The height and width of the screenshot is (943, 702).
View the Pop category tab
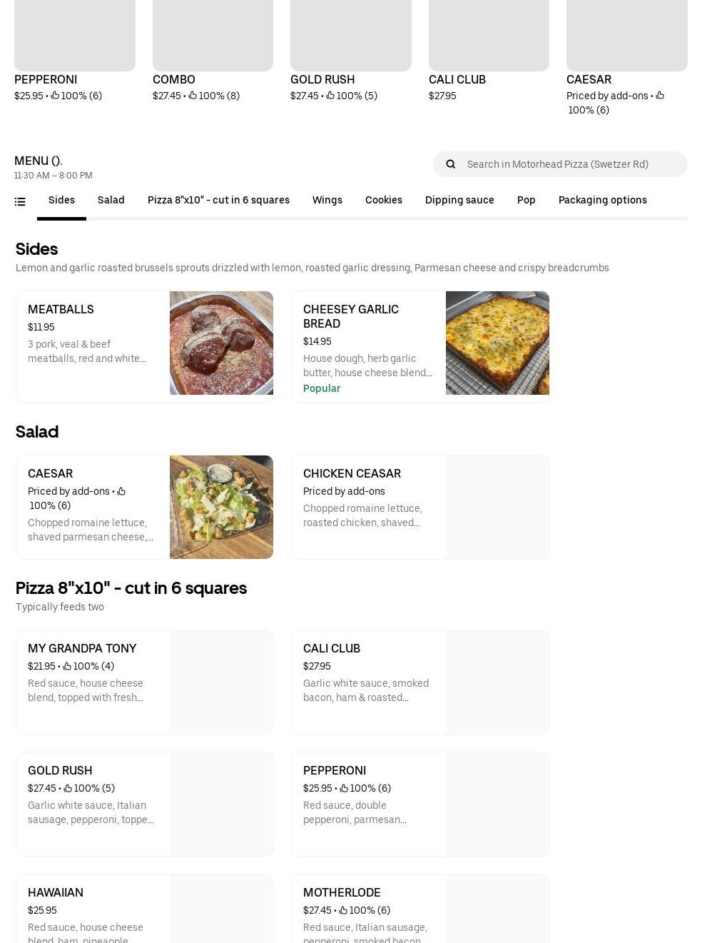click(x=526, y=200)
